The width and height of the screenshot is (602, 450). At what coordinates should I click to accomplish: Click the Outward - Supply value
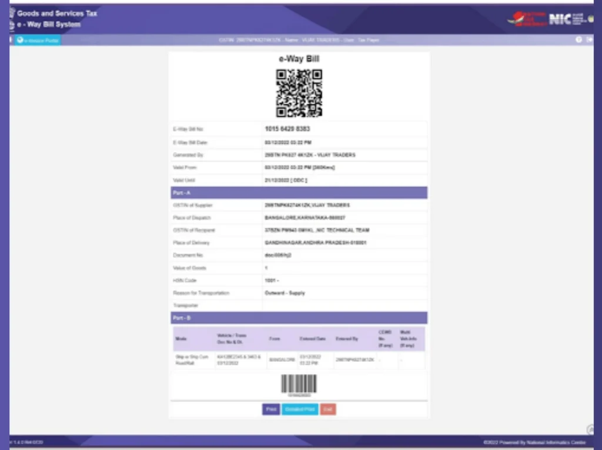click(x=285, y=293)
